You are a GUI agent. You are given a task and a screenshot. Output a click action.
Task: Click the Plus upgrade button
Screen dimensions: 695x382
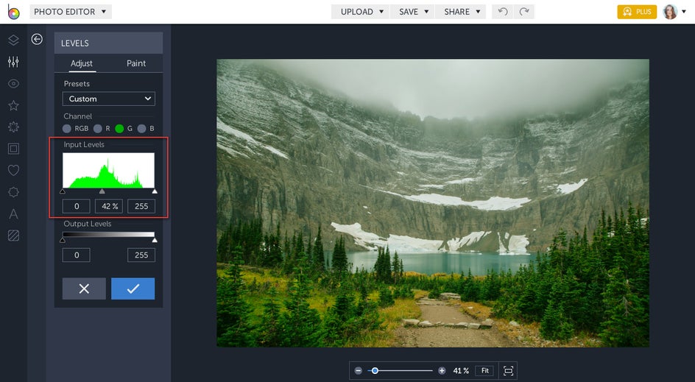coord(637,12)
